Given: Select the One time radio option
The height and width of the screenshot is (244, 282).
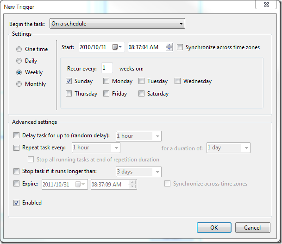Looking at the screenshot, I should click(x=19, y=49).
